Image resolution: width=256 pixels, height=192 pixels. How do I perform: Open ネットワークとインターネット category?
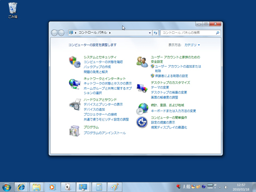pos(104,78)
